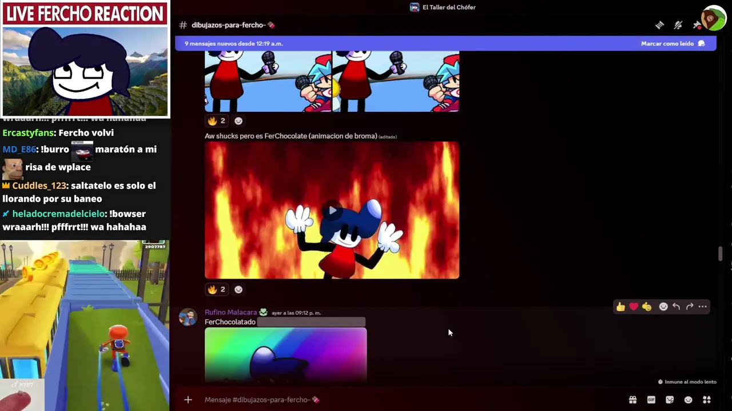Viewport: 732px width, 411px height.
Task: Click 'Marcar como leído' button
Action: coord(673,43)
